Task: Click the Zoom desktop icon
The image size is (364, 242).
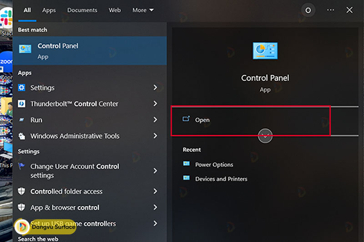Action: 6,63
